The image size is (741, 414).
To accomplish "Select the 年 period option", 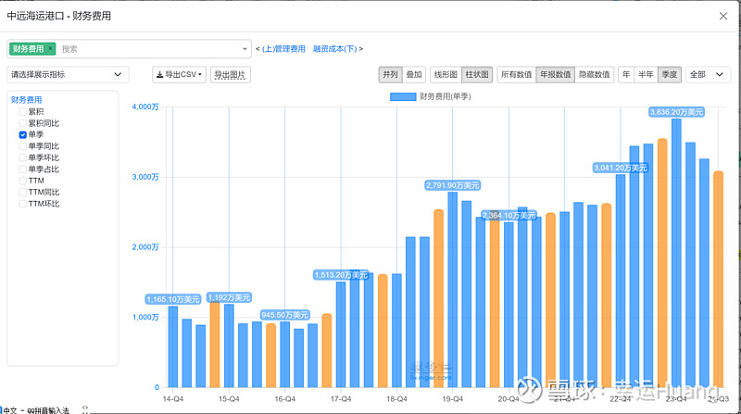I will [626, 74].
